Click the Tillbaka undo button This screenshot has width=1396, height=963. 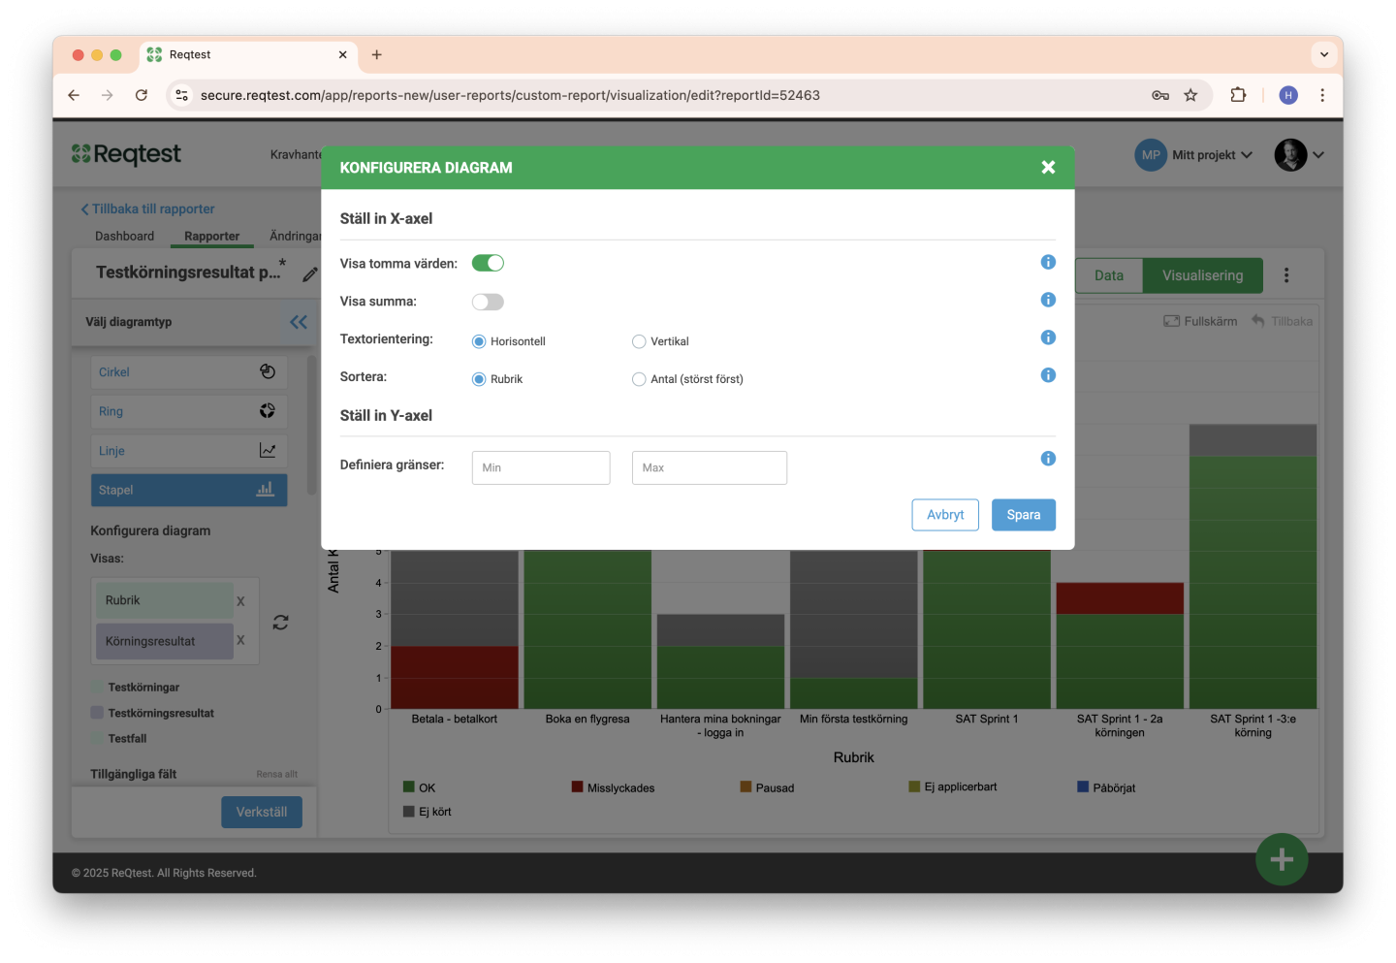point(1282,321)
